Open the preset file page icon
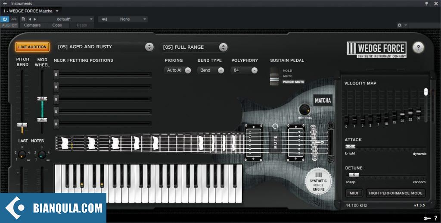Viewport: 441px width, 223px height. (23, 19)
